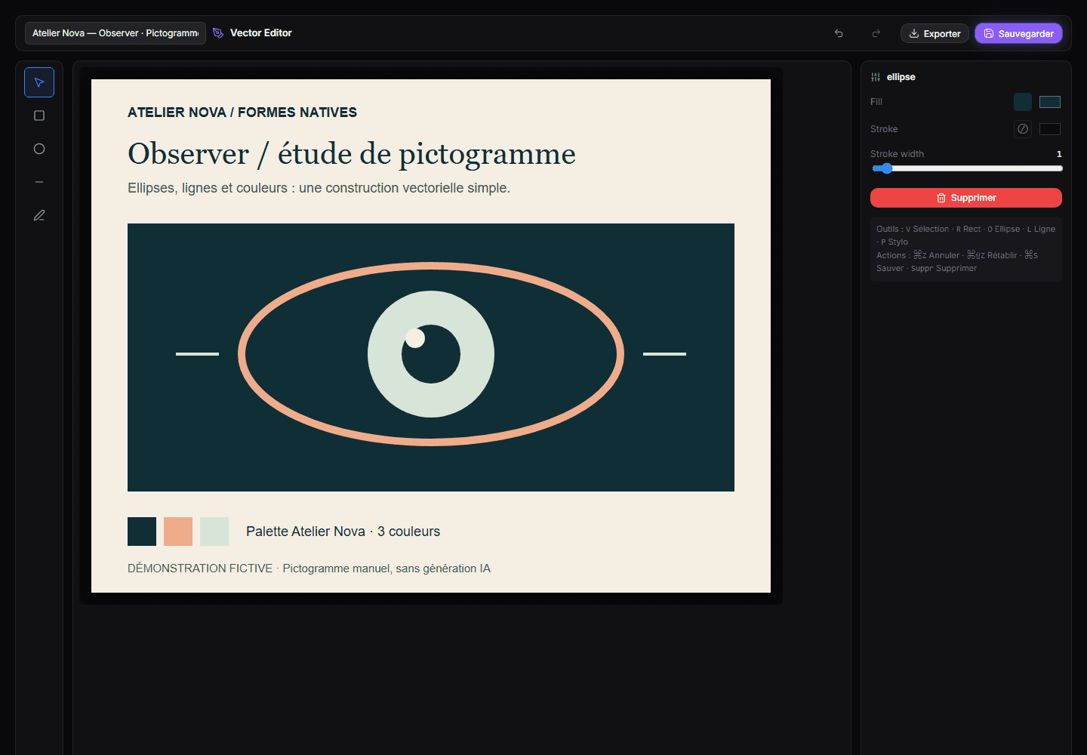
Task: Activate the Ellipse tool
Action: pos(39,149)
